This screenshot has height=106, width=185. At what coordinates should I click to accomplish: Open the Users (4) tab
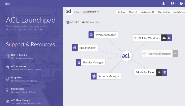[133, 12]
